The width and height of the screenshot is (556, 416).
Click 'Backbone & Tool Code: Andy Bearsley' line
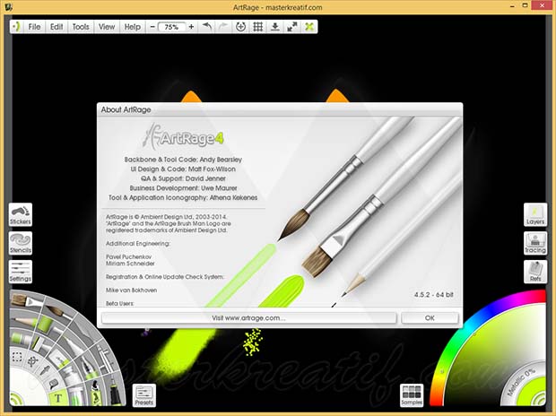[x=183, y=160]
